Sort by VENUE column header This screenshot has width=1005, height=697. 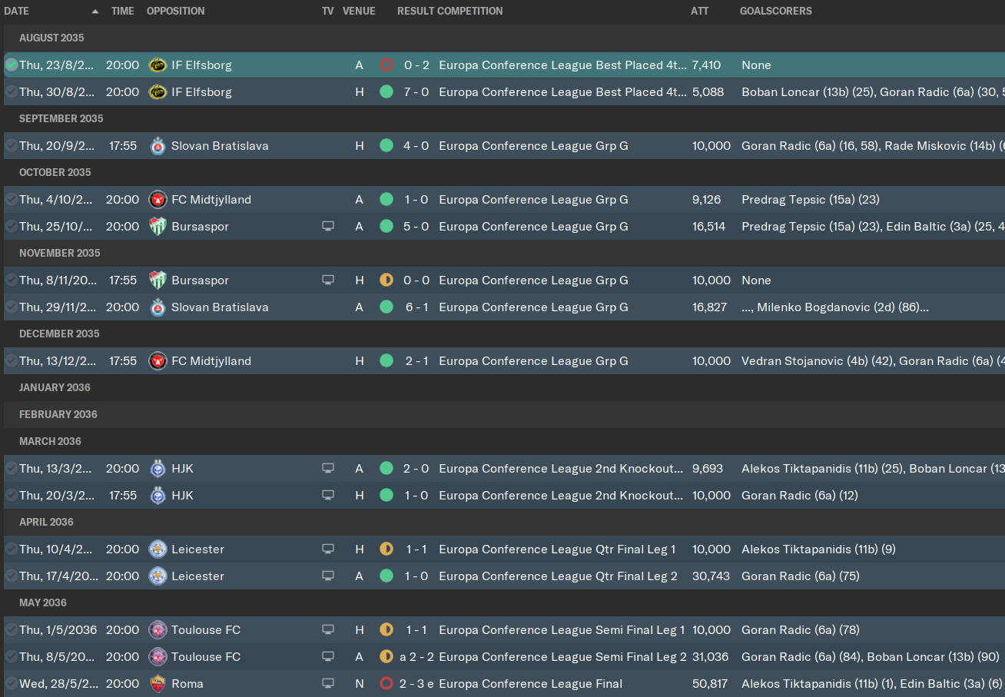[x=359, y=12]
